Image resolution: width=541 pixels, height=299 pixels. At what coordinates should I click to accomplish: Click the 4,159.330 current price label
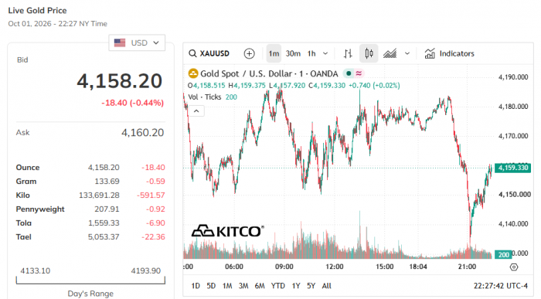click(x=512, y=168)
